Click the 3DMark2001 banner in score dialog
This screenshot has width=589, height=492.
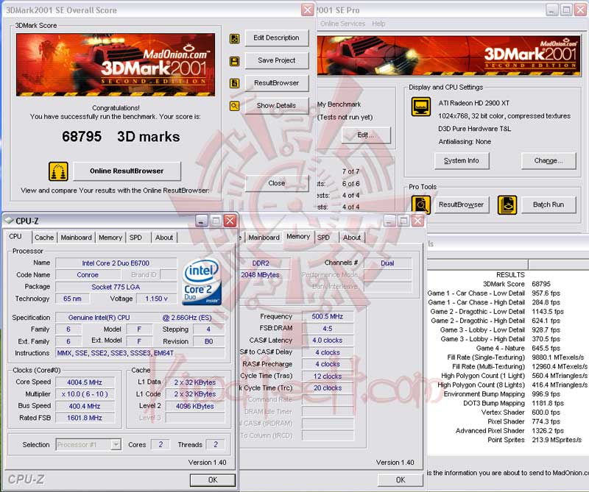point(116,65)
